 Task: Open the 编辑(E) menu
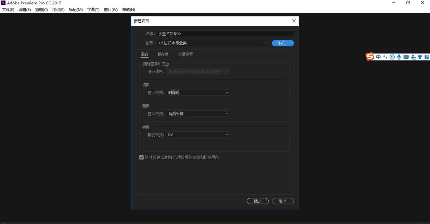pyautogui.click(x=25, y=9)
